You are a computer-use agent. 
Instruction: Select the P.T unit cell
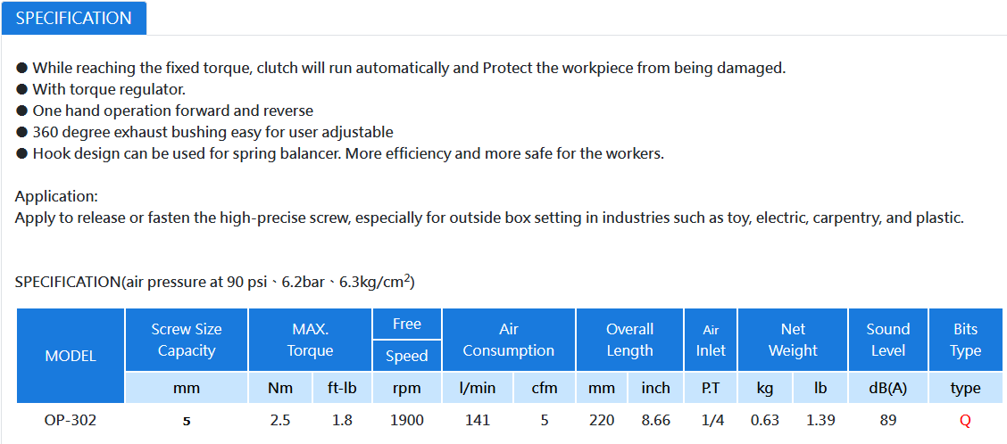click(x=711, y=388)
